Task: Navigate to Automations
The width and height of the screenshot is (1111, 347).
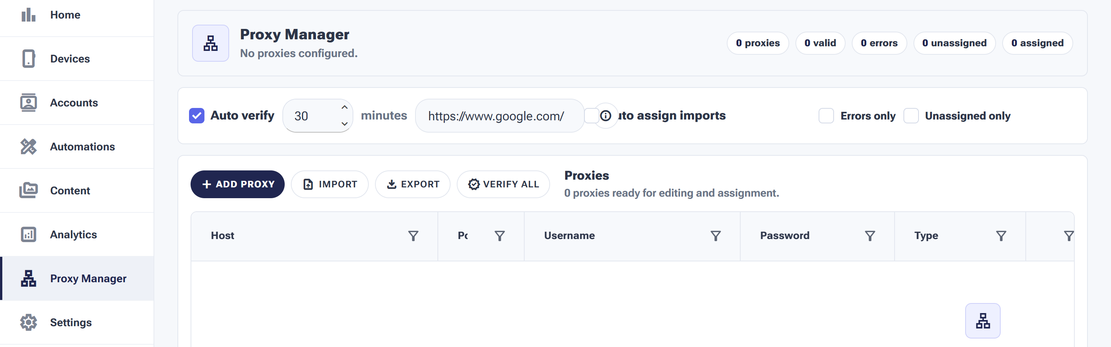Action: pyautogui.click(x=77, y=147)
